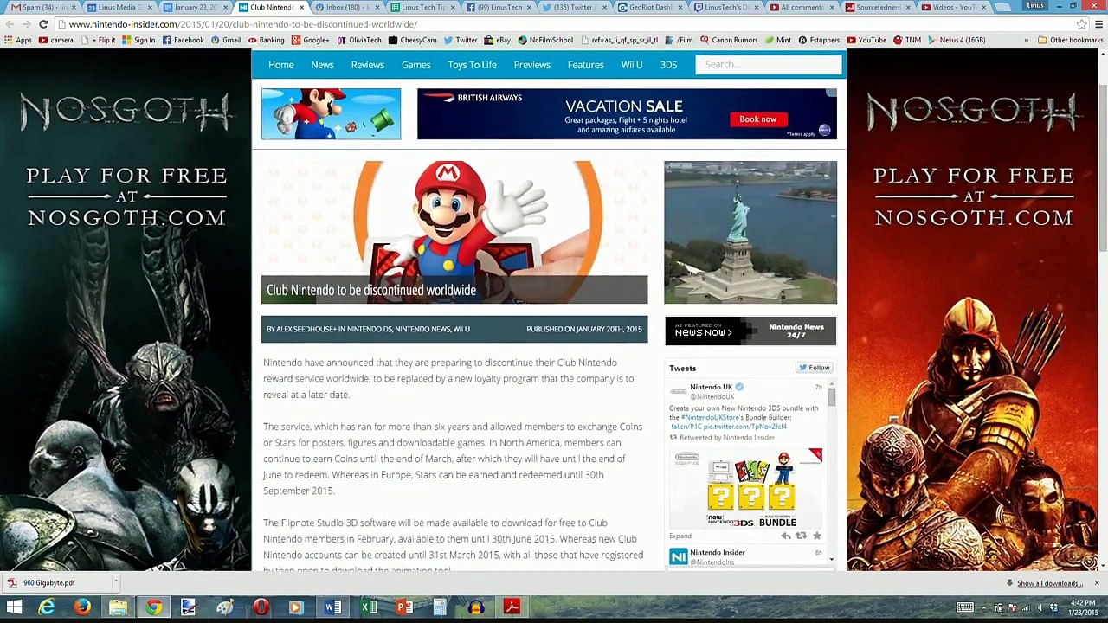The height and width of the screenshot is (623, 1108).
Task: Bookmark this page with the star icon
Action: tap(1081, 24)
